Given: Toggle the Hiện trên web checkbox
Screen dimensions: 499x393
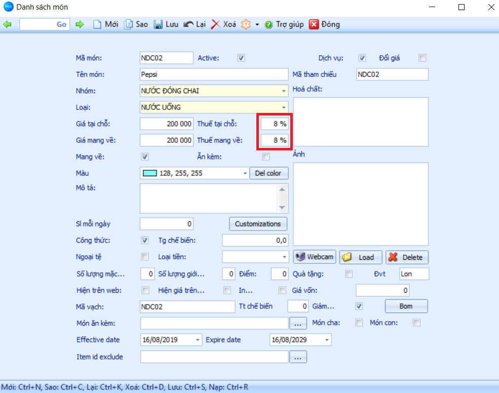Looking at the screenshot, I should coord(145,290).
